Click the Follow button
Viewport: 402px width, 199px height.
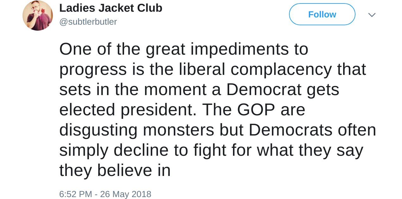click(x=322, y=15)
